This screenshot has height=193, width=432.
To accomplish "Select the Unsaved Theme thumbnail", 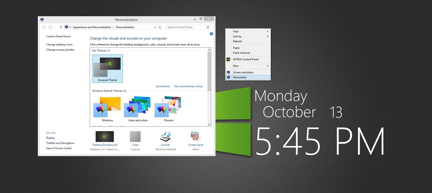I will (107, 68).
